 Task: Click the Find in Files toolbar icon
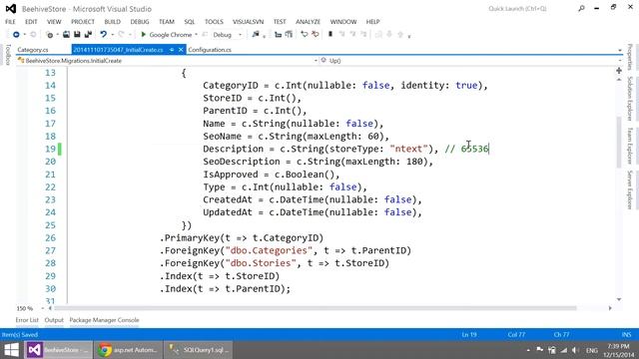pyautogui.click(x=256, y=35)
